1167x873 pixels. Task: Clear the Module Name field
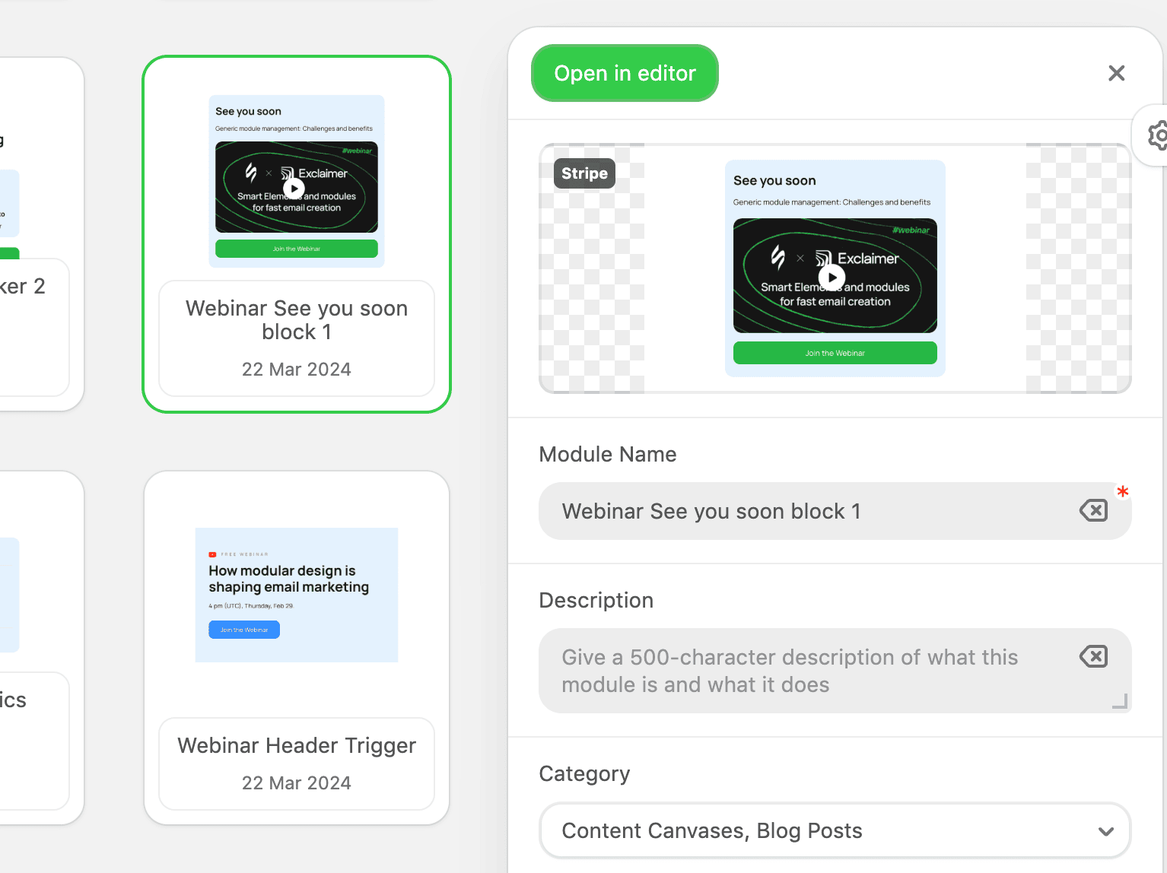click(1093, 510)
